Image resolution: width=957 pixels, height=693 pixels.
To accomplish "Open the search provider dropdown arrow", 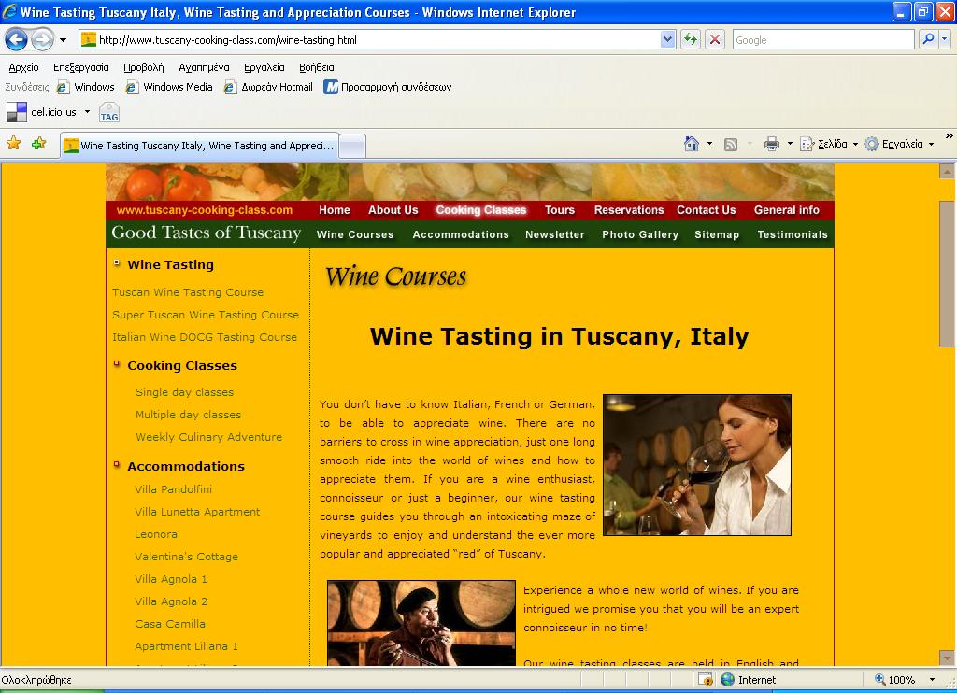I will (945, 39).
